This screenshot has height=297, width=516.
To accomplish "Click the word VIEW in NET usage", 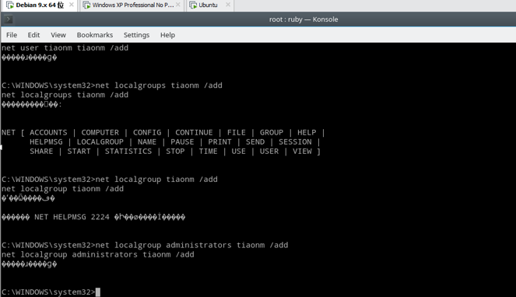I will [302, 152].
